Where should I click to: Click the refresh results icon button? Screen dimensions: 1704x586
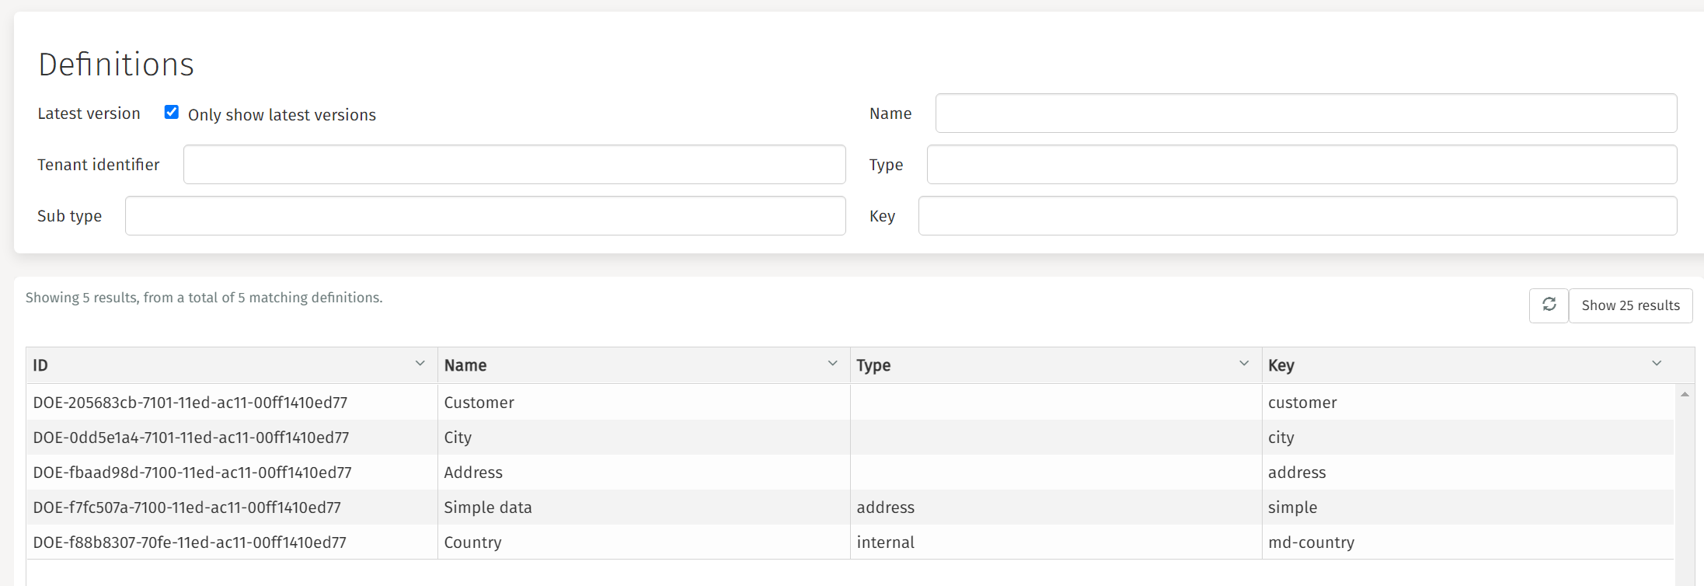(1549, 305)
